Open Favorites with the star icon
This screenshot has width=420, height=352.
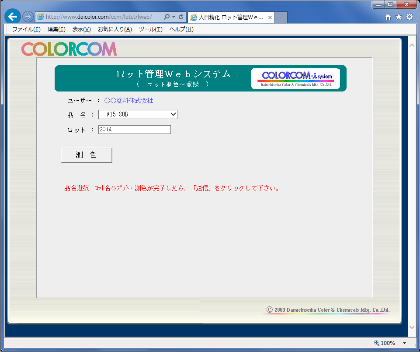tap(399, 17)
